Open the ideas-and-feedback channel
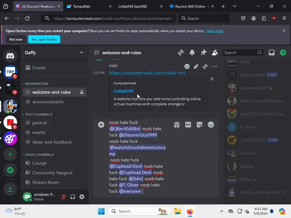The height and width of the screenshot is (218, 291). point(54,142)
